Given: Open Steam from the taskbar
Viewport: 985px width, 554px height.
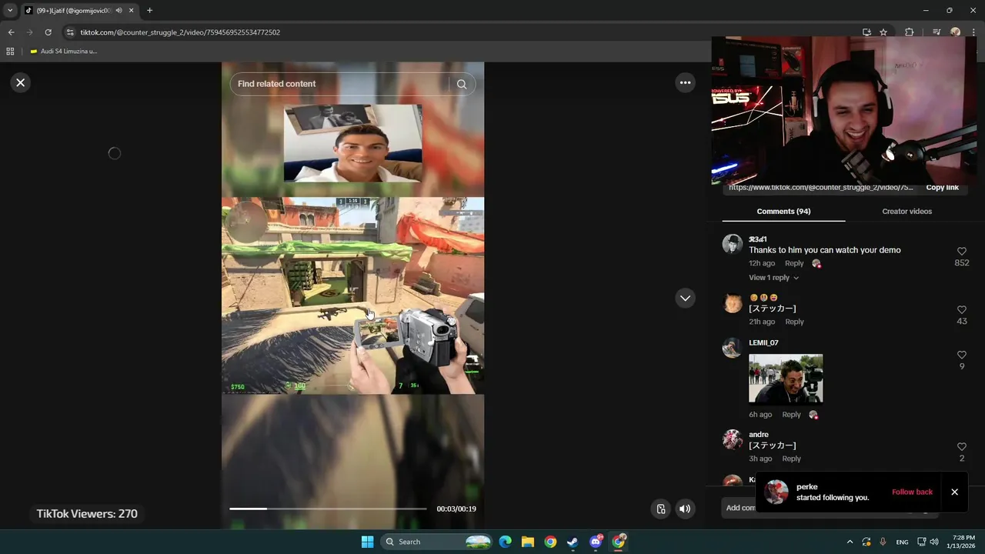Looking at the screenshot, I should pos(573,542).
